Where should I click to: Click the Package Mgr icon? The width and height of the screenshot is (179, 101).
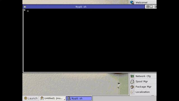(132, 87)
